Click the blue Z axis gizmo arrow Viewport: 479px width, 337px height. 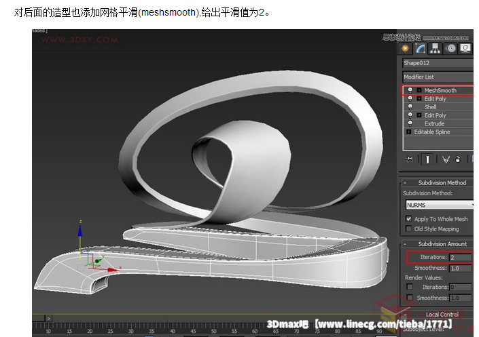80,231
